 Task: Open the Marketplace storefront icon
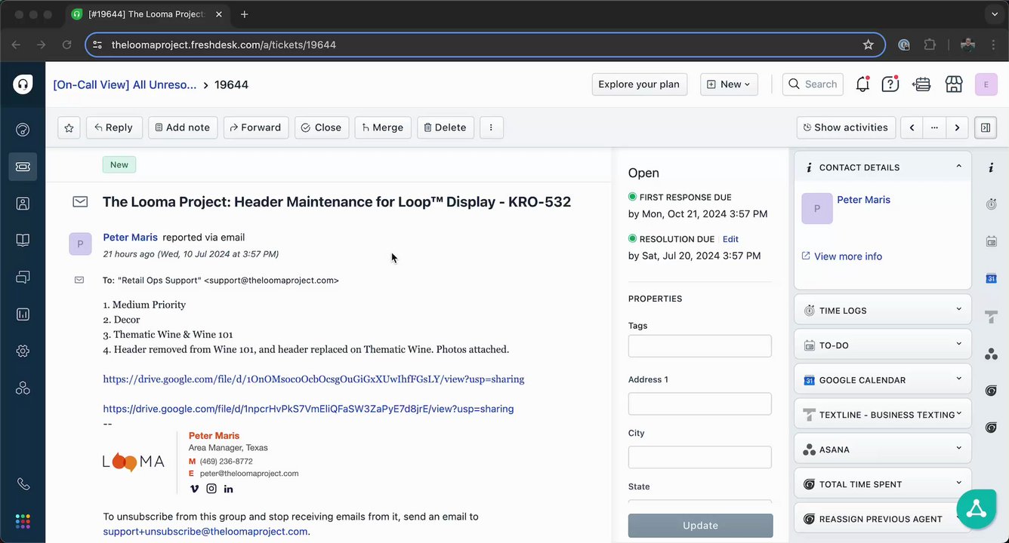pyautogui.click(x=954, y=84)
